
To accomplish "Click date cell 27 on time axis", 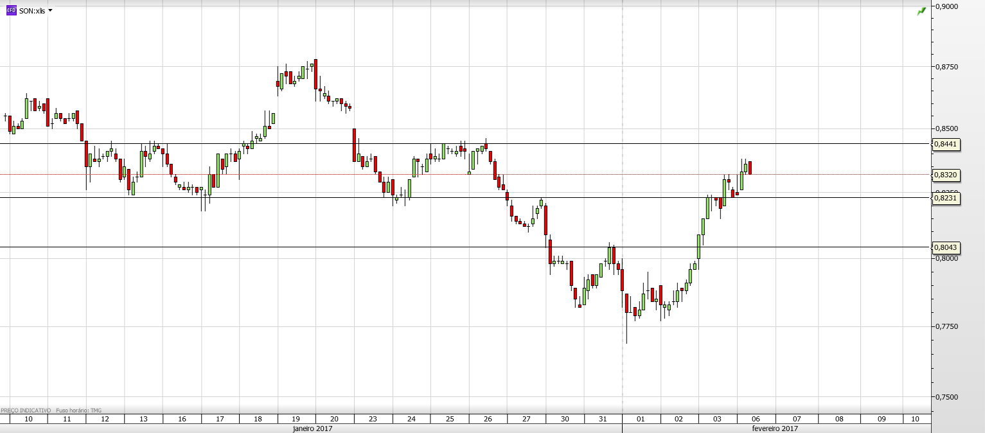I will [x=526, y=419].
